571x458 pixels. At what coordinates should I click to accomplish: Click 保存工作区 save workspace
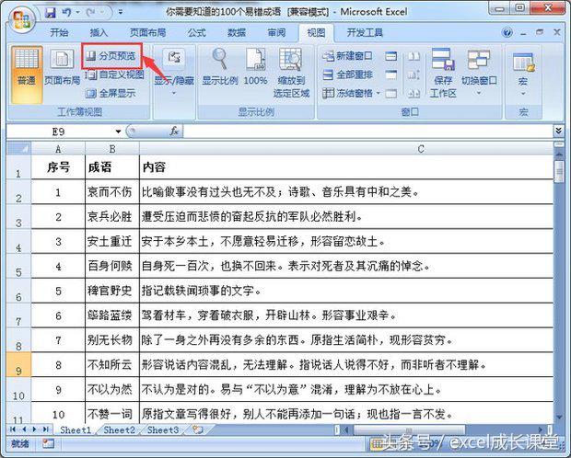pos(443,73)
